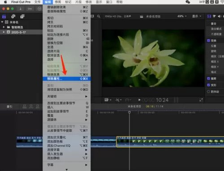Choose 粘贴为连接片段 in the menu

[67, 34]
